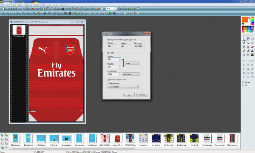
Task: Click the Resolution input field
Action: click(x=113, y=74)
